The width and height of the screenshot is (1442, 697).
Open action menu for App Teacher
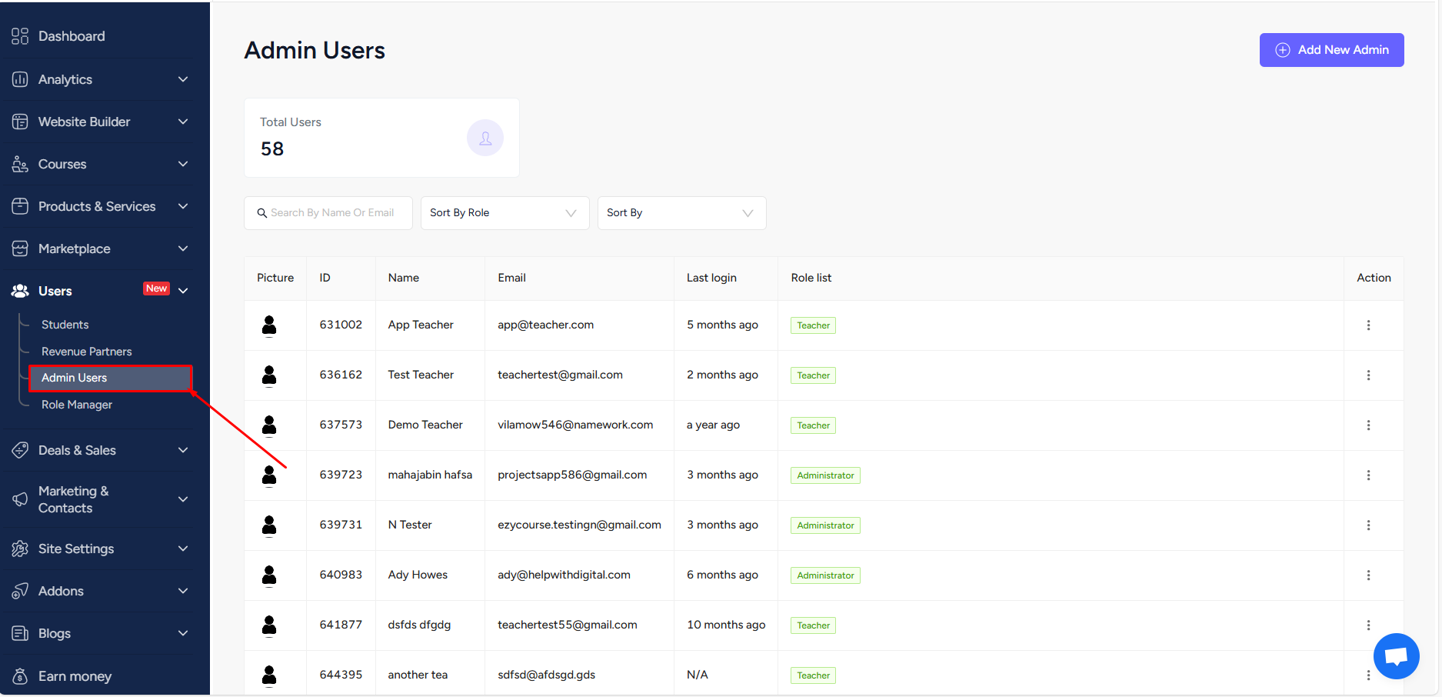1368,325
